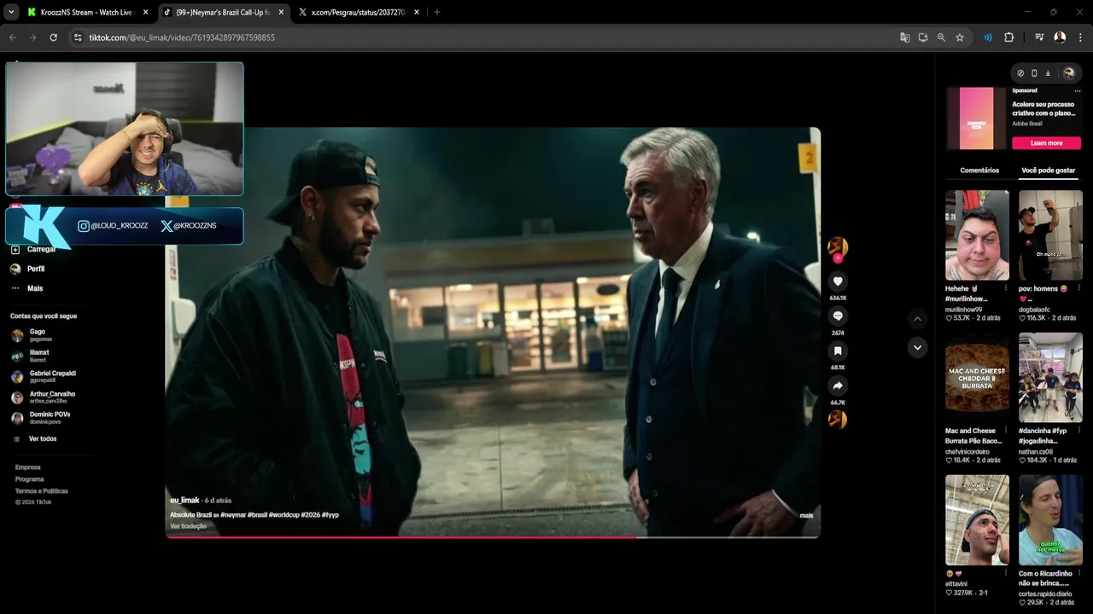Screen dimensions: 1093x614
Task: Click the phone app icon in top pill
Action: 1034,73
